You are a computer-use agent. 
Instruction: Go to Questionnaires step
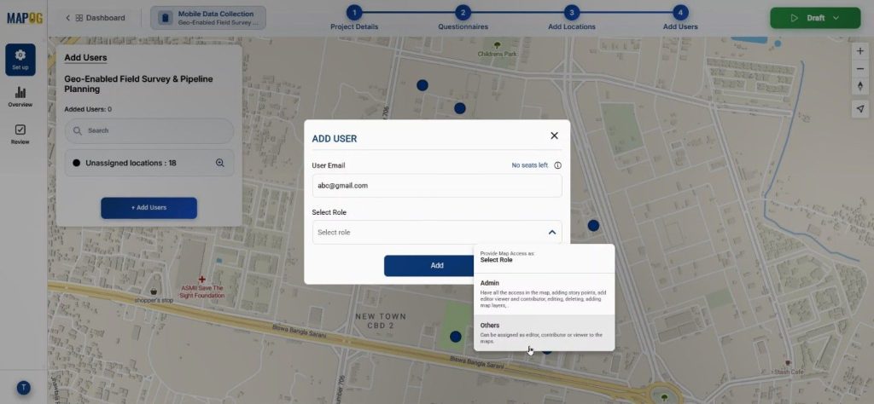[463, 13]
